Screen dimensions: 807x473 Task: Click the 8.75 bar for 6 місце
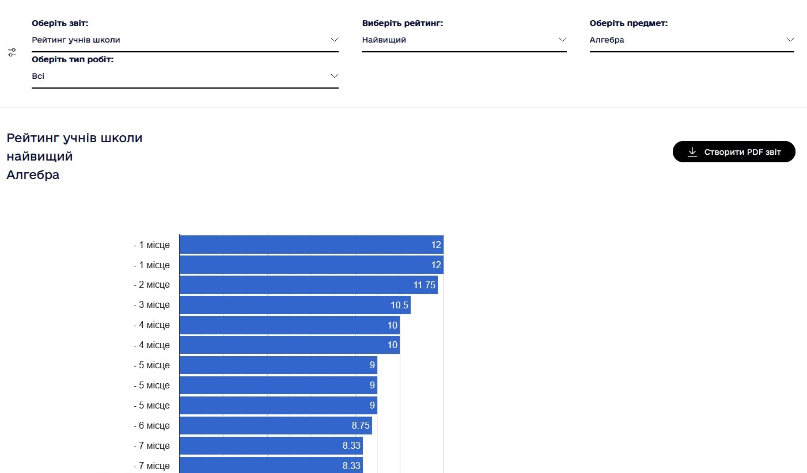click(275, 426)
